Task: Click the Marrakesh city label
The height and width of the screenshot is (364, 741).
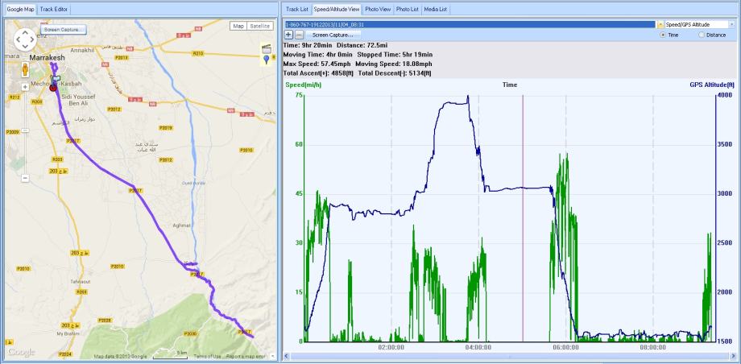Action: pyautogui.click(x=47, y=57)
